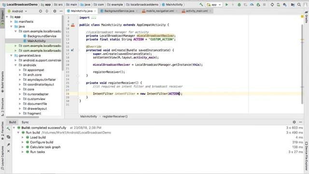Hide the Project panel with minus icon
This screenshot has width=309, height=174.
tap(61, 11)
